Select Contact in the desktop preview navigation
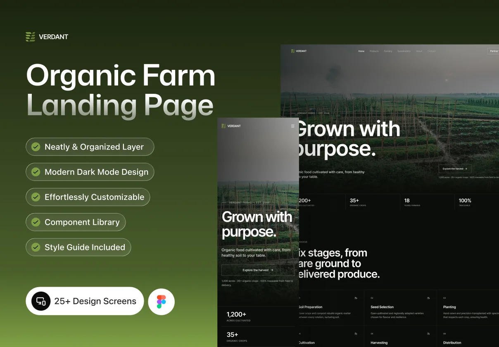The width and height of the screenshot is (499, 347). pos(431,51)
